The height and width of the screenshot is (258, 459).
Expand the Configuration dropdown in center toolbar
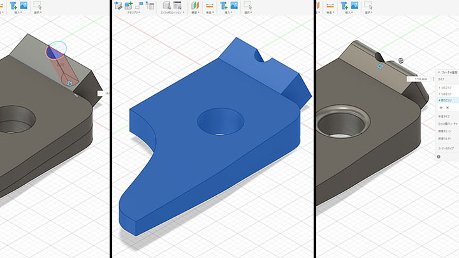click(171, 12)
